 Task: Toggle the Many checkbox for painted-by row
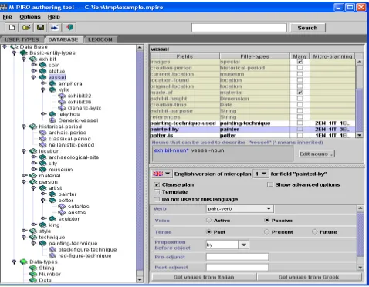tap(300, 130)
